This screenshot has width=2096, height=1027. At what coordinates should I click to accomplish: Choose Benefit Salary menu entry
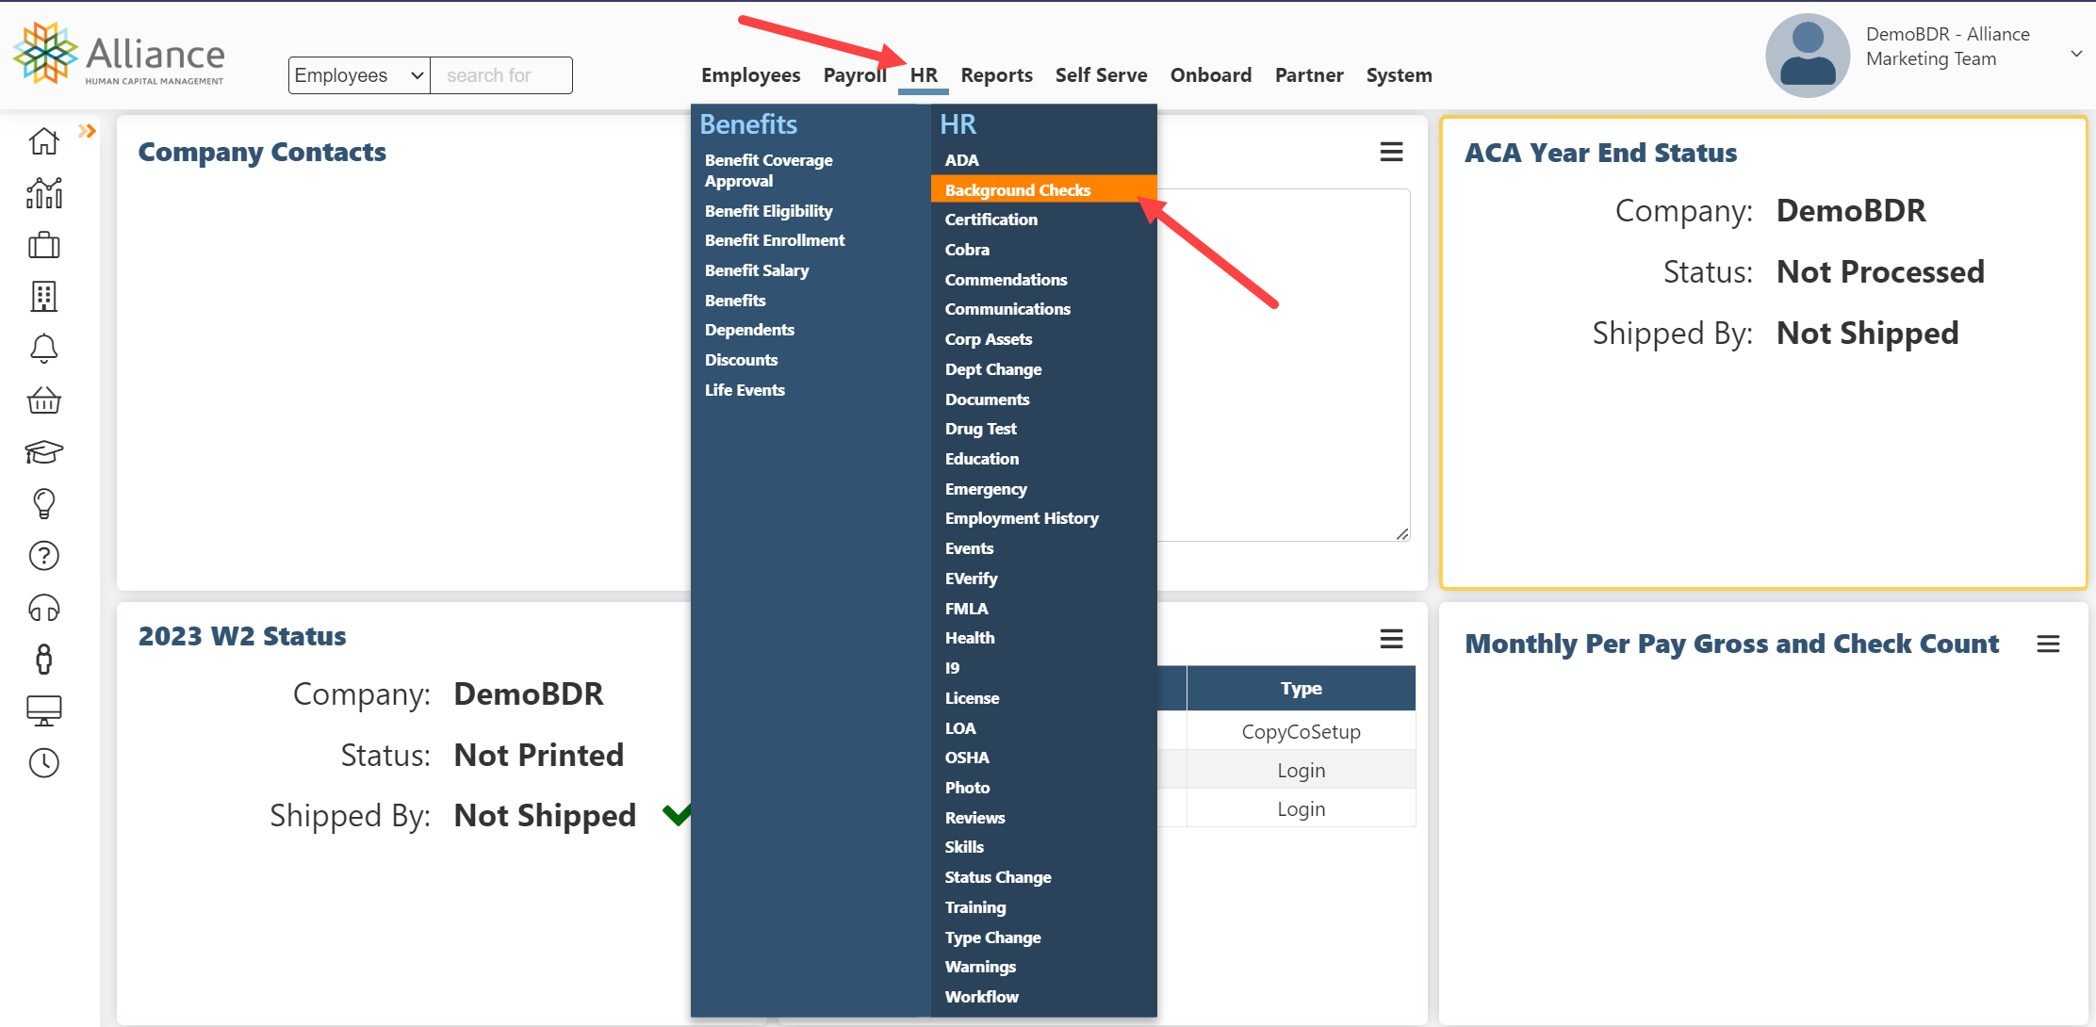pyautogui.click(x=757, y=270)
